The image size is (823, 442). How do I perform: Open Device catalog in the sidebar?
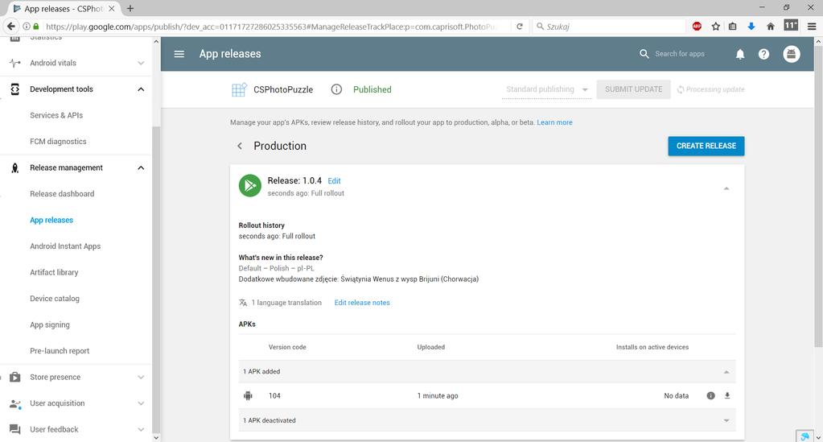tap(55, 299)
